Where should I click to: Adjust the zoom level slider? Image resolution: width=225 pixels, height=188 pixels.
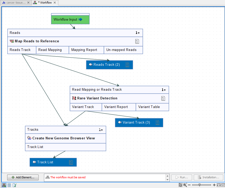click(x=199, y=185)
